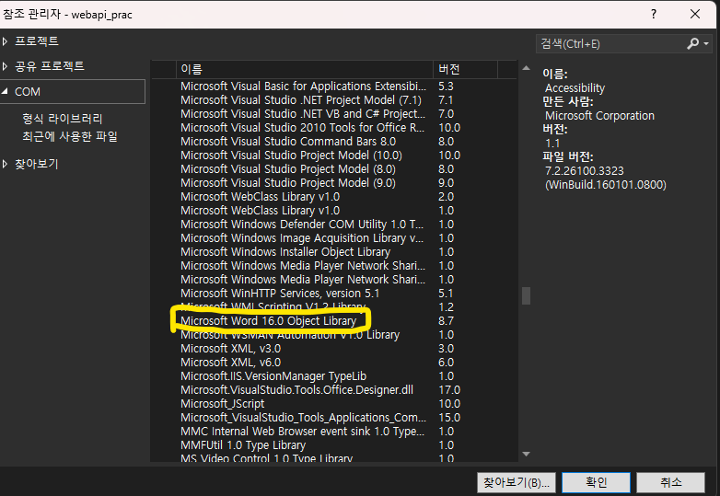Click the scroll up arrow of list
The width and height of the screenshot is (720, 496).
(527, 68)
